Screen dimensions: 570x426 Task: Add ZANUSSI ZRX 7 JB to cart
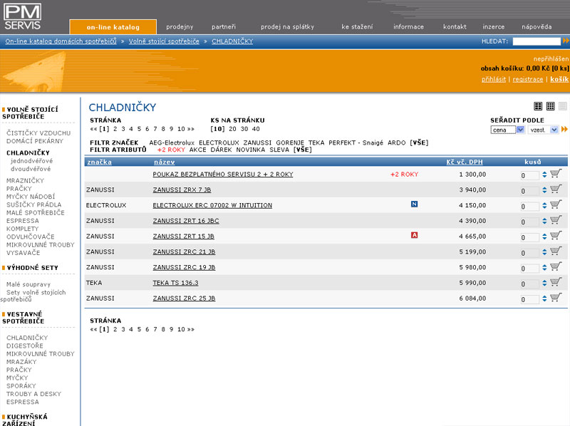pyautogui.click(x=556, y=189)
